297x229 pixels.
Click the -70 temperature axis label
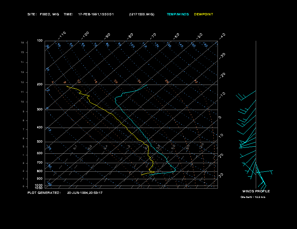click(153, 36)
